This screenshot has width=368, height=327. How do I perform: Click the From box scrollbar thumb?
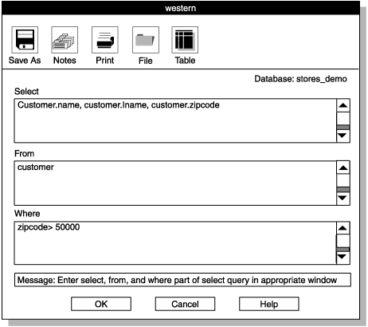343,190
